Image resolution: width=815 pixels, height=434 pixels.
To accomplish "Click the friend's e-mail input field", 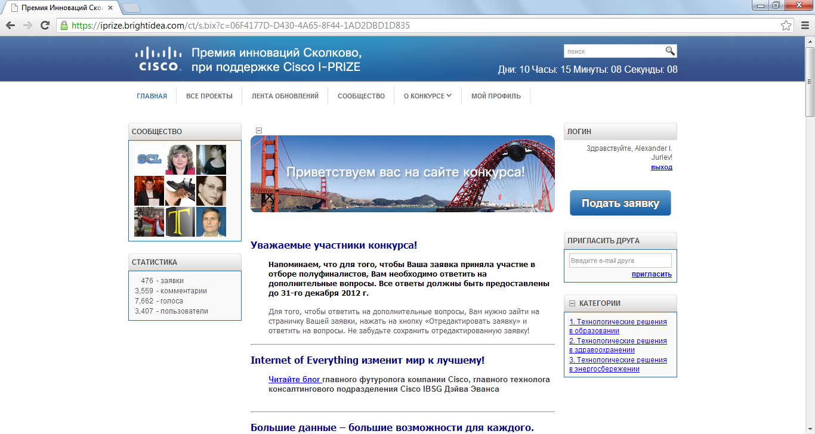I will (620, 261).
